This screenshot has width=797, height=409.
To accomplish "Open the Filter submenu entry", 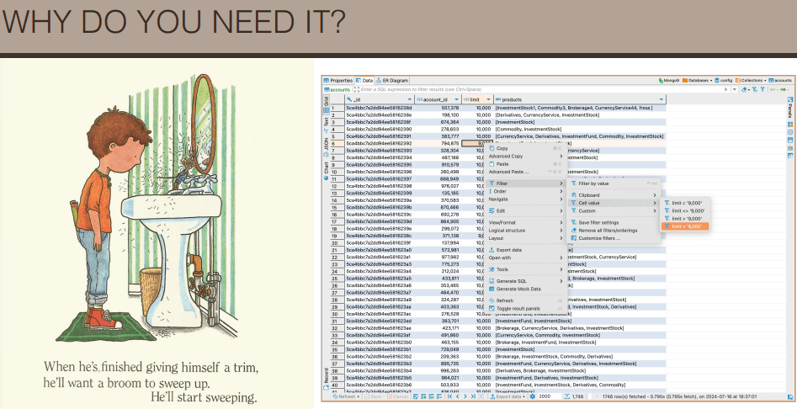I will tap(525, 183).
